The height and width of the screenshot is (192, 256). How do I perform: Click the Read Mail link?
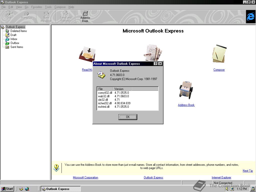click(x=87, y=70)
